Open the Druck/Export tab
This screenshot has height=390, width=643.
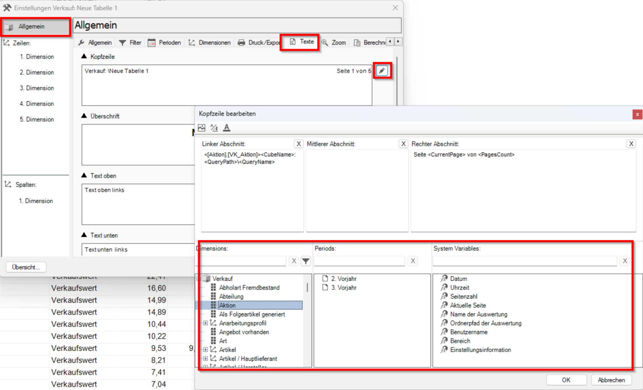(258, 42)
